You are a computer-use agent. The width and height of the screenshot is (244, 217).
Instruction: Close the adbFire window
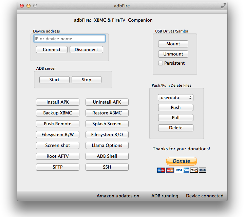[x=22, y=6]
